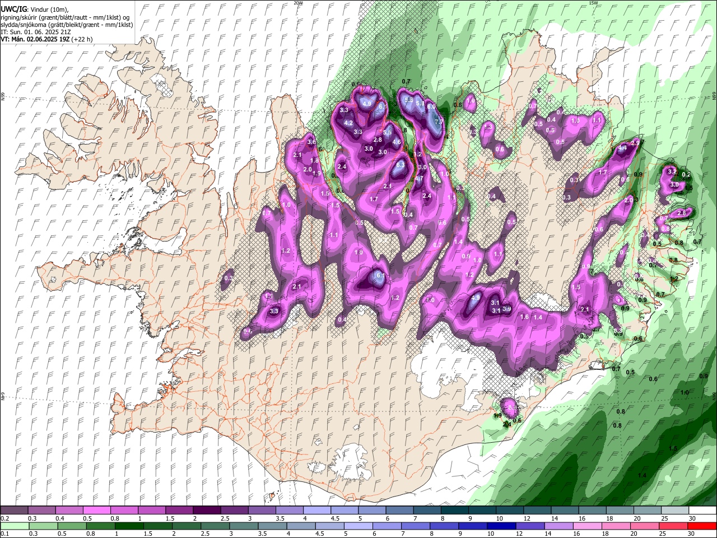Click the "4.4" value near the northeast coast
717x538 pixels.
coord(622,149)
